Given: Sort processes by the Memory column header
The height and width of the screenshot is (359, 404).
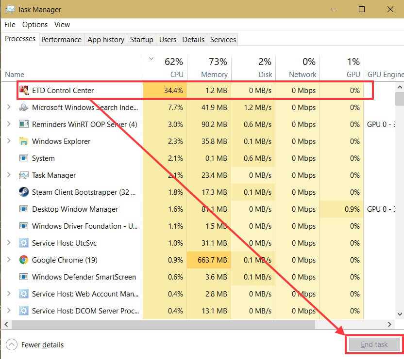Looking at the screenshot, I should pyautogui.click(x=208, y=68).
